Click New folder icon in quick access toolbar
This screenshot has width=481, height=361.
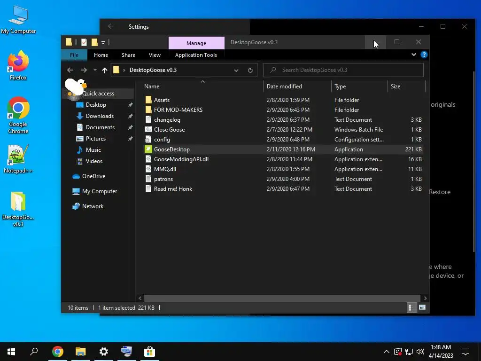(x=94, y=42)
